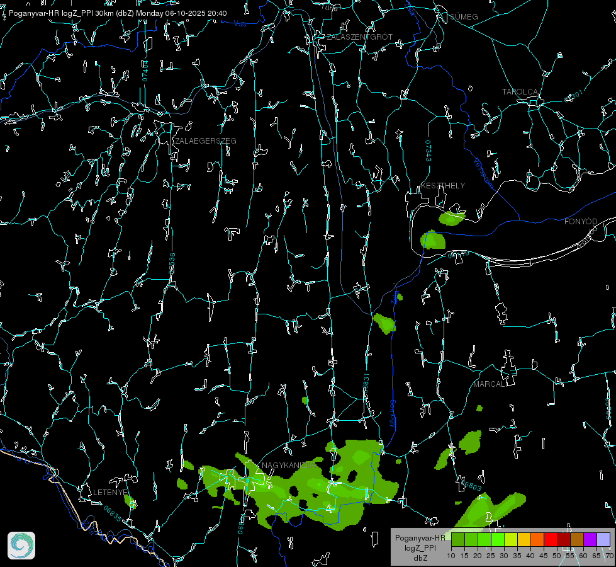Choose the bright red 45-50 dBZ swatch
Viewport: 616px width, 567px height.
(551, 539)
